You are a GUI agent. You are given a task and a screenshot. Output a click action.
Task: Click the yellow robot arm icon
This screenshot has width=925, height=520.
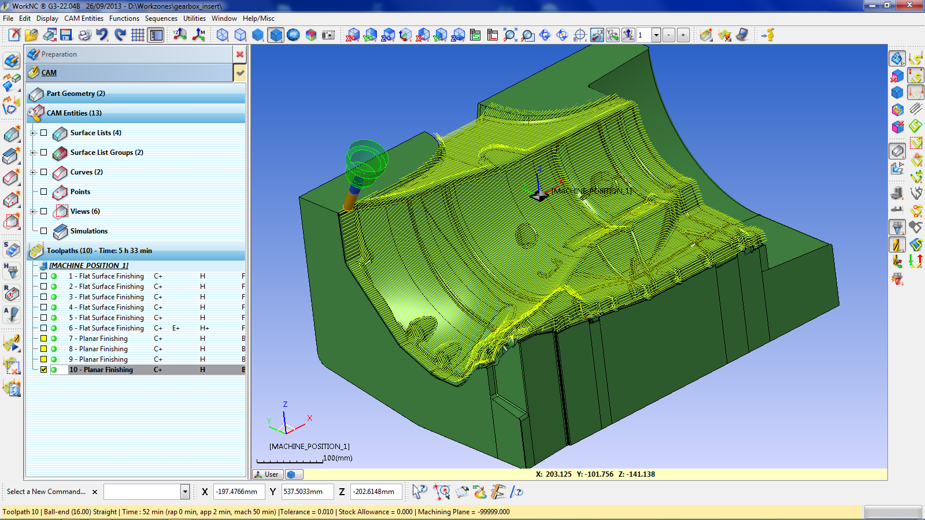pyautogui.click(x=768, y=35)
